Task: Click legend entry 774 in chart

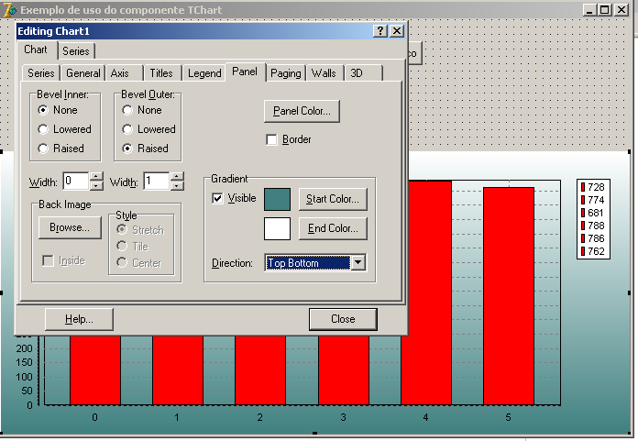Action: [x=593, y=200]
